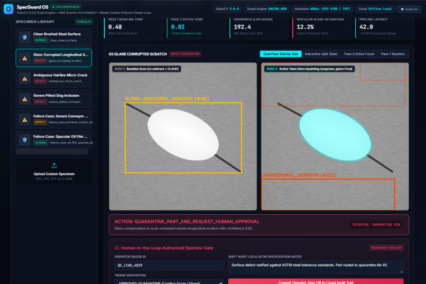
Task: Click Upload Custom Specimen area
Action: (54, 172)
